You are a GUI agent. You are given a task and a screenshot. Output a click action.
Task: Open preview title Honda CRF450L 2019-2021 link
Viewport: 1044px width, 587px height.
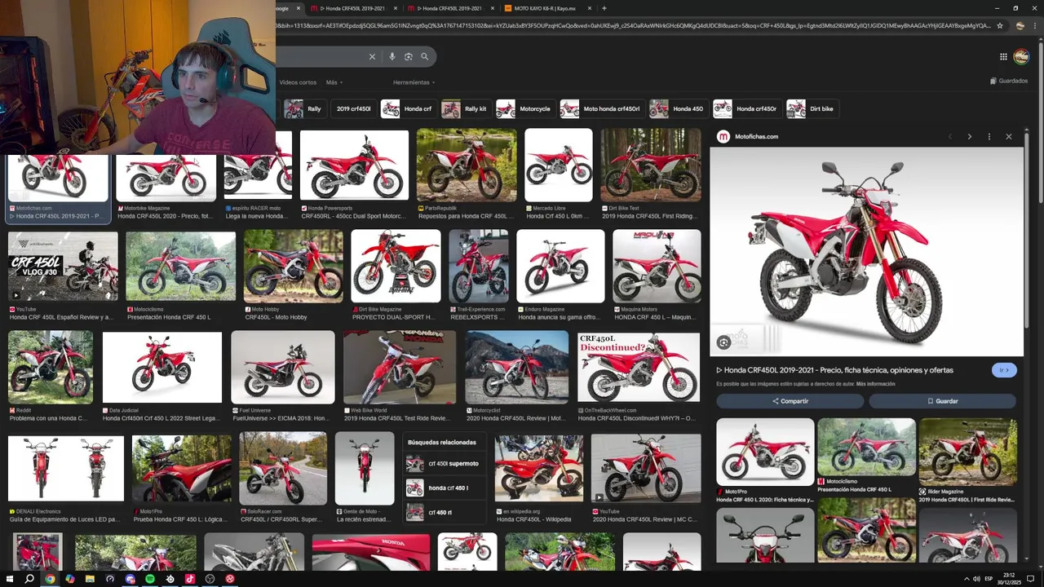tap(834, 370)
